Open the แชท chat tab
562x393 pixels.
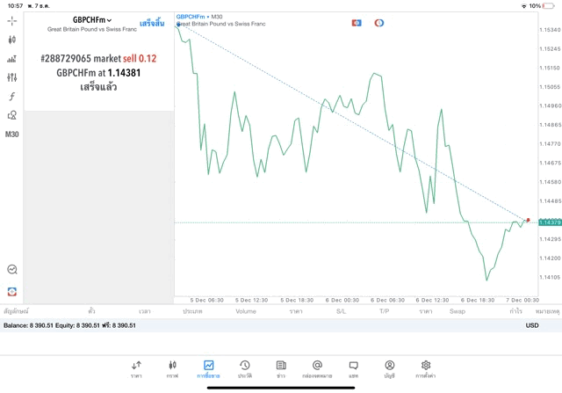click(353, 369)
